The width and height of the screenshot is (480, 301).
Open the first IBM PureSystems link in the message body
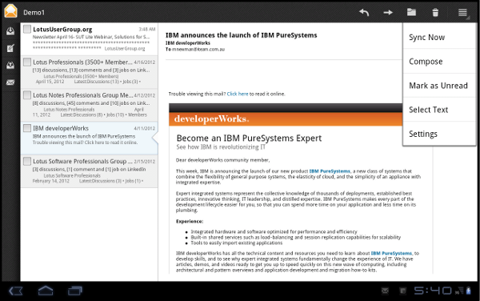coord(330,171)
